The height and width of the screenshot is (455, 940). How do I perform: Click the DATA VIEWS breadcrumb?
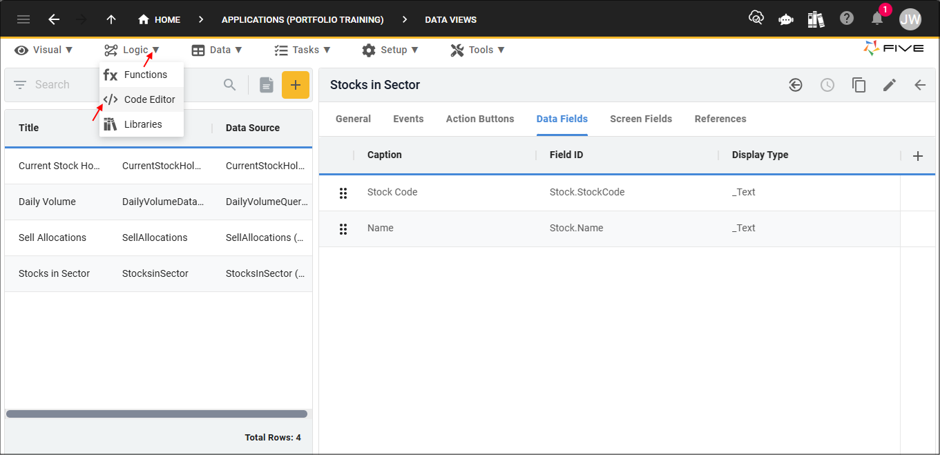450,19
